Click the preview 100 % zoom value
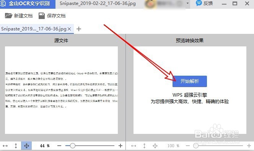 [173, 146]
